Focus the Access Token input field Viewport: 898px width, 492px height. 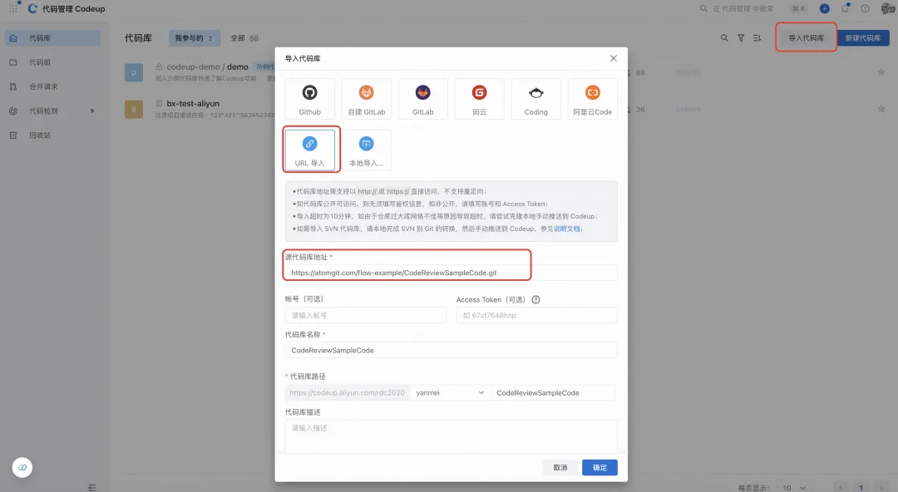[x=536, y=315]
